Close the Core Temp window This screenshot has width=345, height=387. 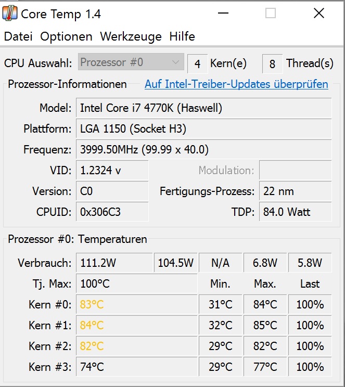319,13
